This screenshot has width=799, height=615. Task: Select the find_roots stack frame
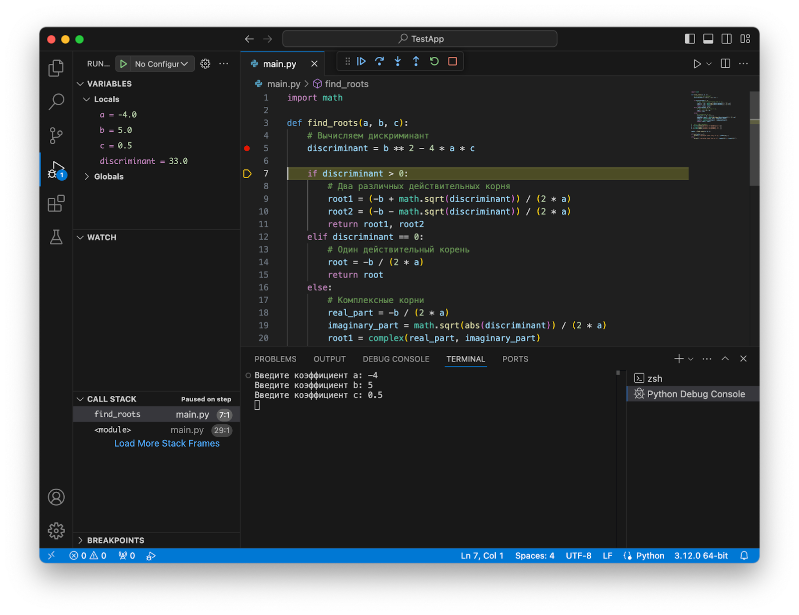tap(156, 414)
